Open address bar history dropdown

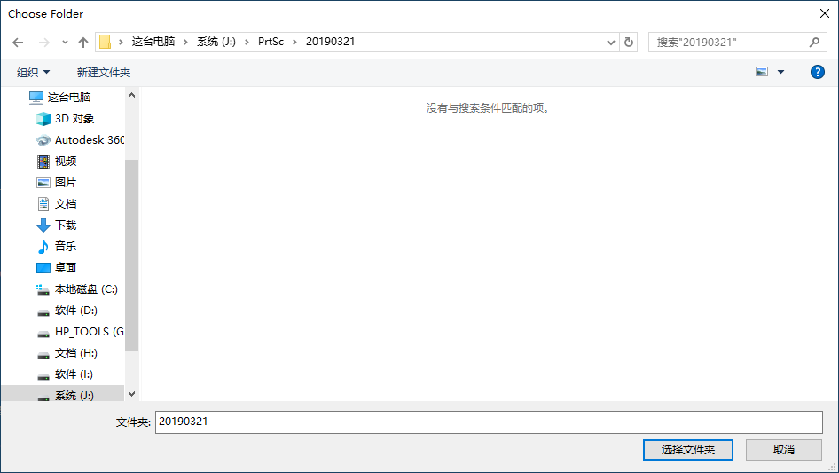(x=610, y=43)
